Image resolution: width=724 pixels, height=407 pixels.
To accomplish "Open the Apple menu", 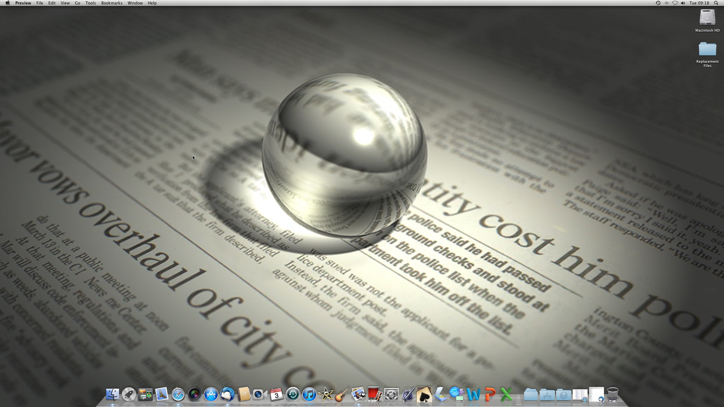I will (8, 3).
